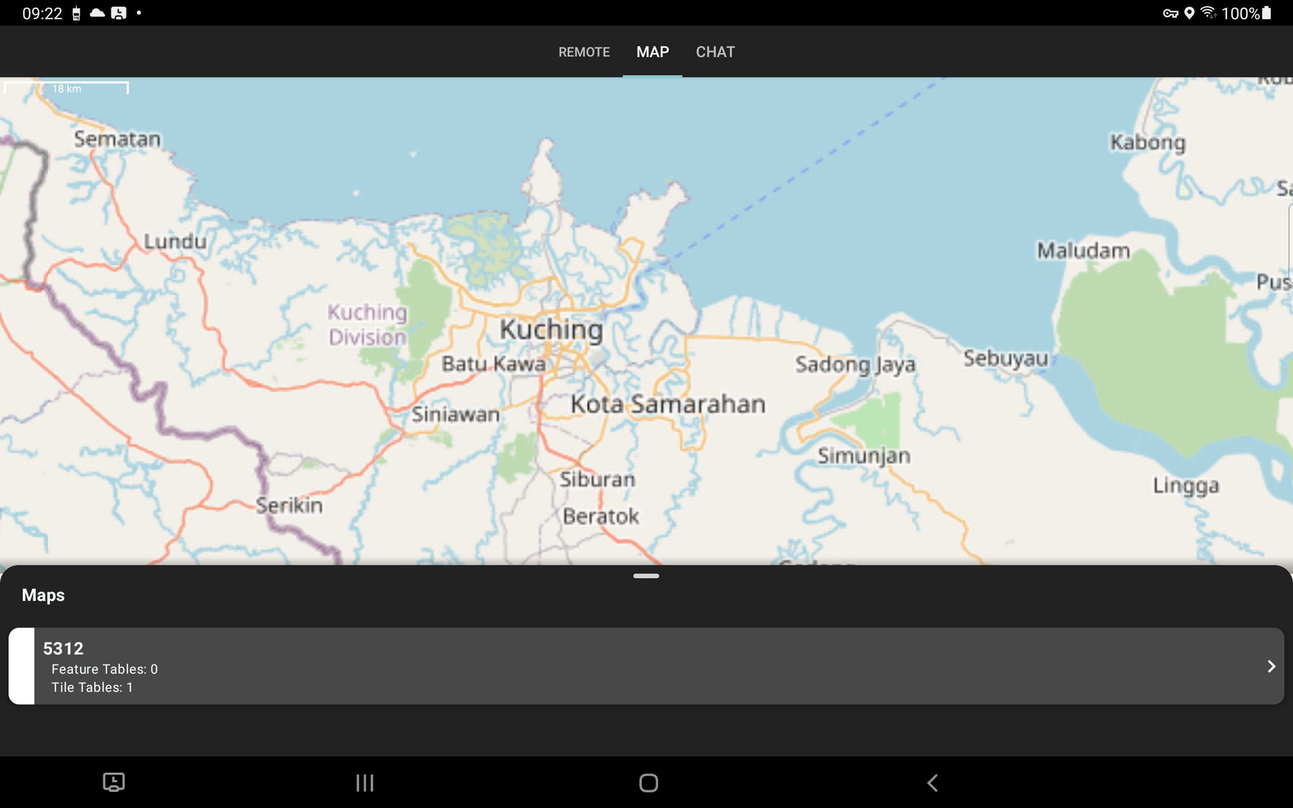Tap the battery indicator in the status bar
1293x808 pixels.
(x=1267, y=13)
